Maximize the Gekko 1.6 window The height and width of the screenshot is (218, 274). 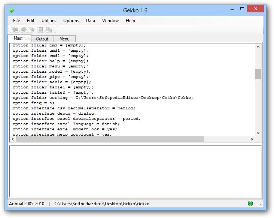click(x=242, y=9)
